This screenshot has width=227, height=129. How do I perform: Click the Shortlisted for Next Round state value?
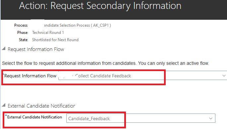(55, 40)
